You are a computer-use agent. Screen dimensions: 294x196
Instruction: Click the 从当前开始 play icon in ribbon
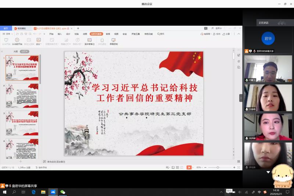point(17,40)
